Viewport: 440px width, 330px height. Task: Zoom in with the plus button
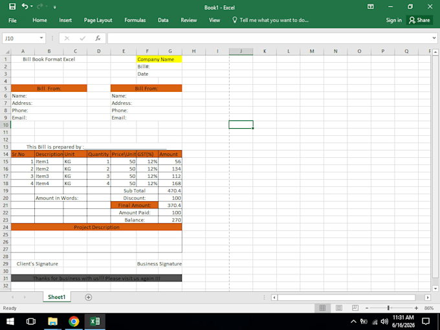(416, 308)
